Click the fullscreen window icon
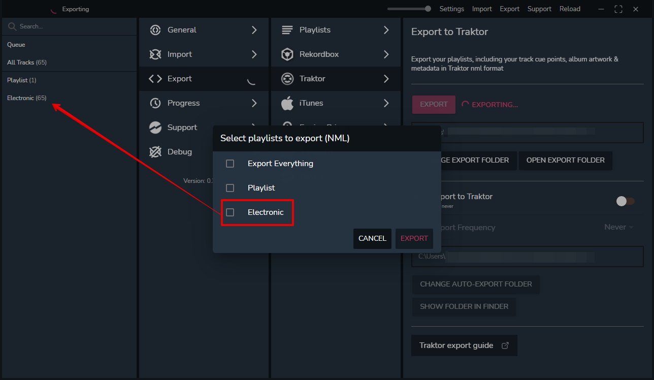 tap(618, 9)
